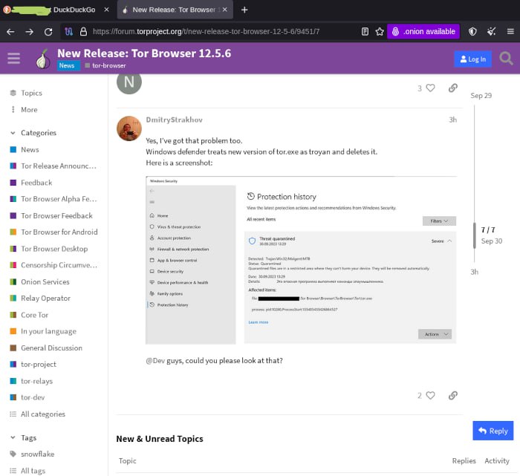The image size is (520, 476).
Task: Jump to latest 3h timeline marker
Action: click(474, 272)
